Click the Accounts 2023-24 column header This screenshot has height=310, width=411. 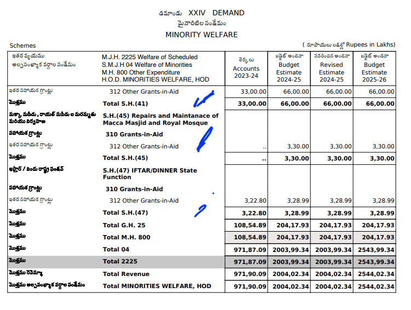(246, 68)
